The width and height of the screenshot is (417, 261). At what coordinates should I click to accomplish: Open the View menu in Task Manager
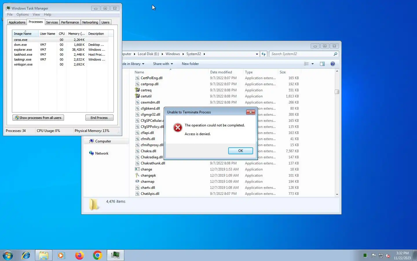coord(36,14)
